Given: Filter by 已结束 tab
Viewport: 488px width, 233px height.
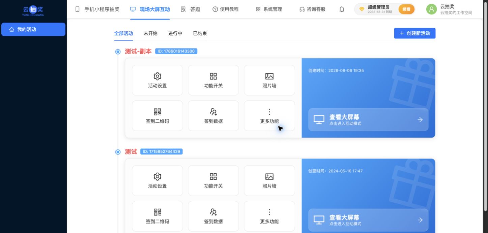Looking at the screenshot, I should point(200,33).
